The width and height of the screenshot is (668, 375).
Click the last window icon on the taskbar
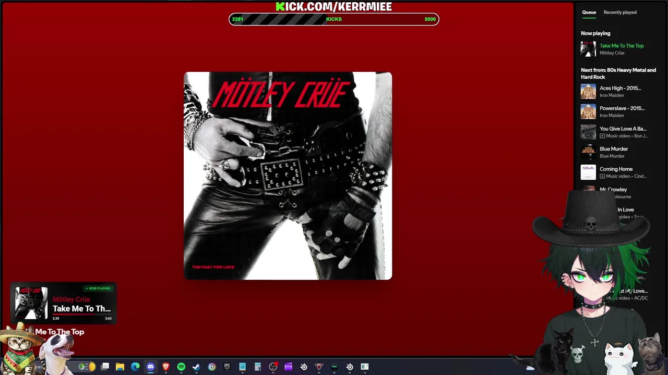(x=365, y=367)
